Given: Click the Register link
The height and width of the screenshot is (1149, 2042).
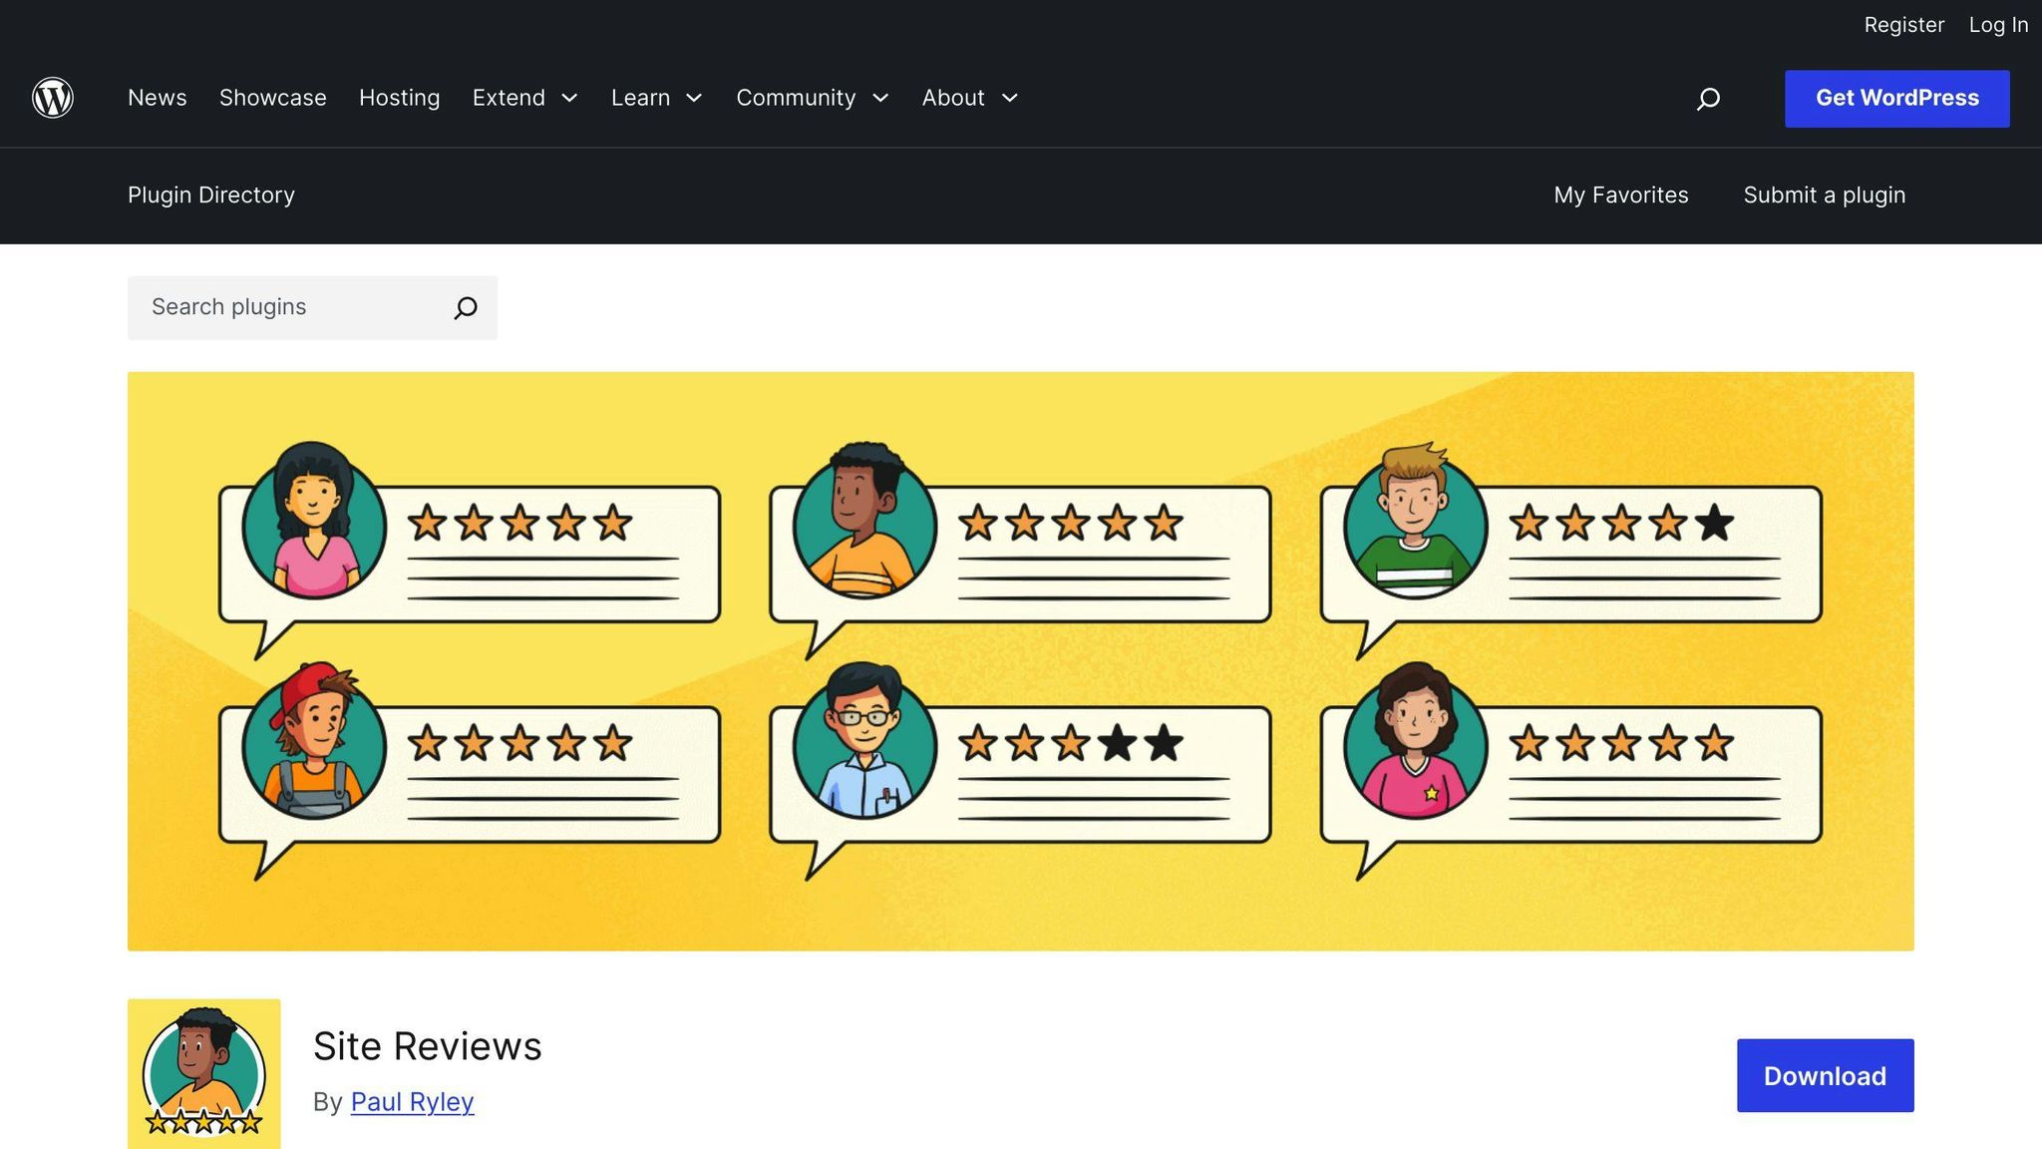Looking at the screenshot, I should pos(1904,25).
